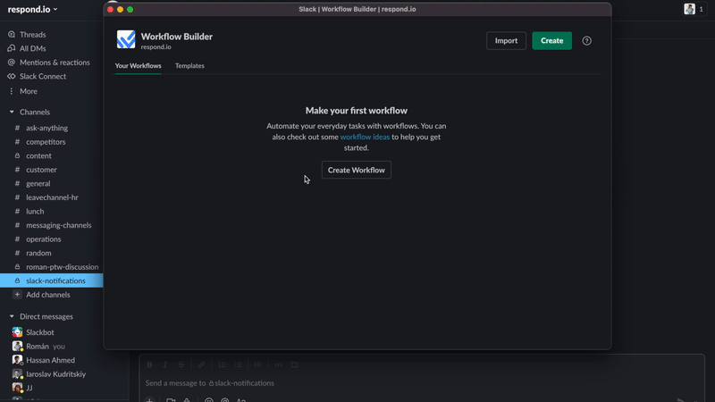Click the plus icon beside Add channels
Screen dimensions: 715x402
click(x=17, y=295)
